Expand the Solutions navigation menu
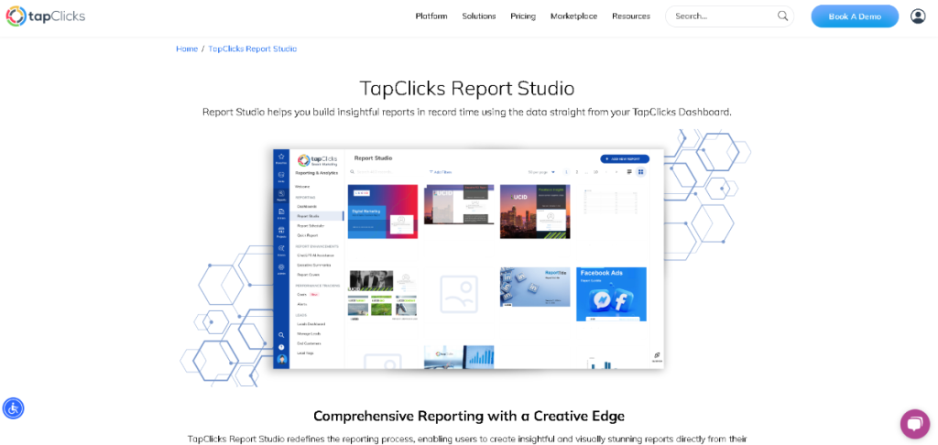 (x=478, y=16)
